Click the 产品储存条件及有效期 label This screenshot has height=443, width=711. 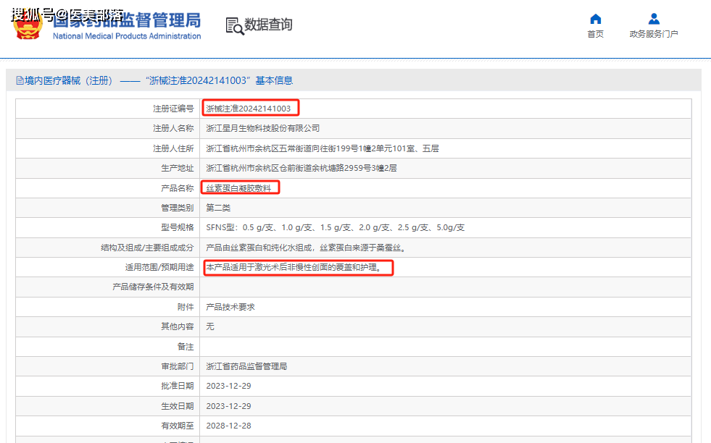(153, 287)
